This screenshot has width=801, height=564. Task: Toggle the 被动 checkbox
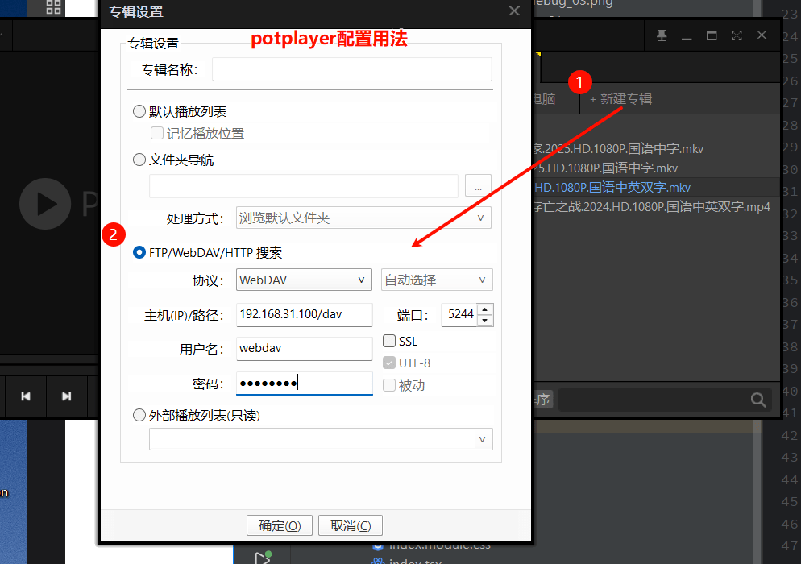point(389,385)
